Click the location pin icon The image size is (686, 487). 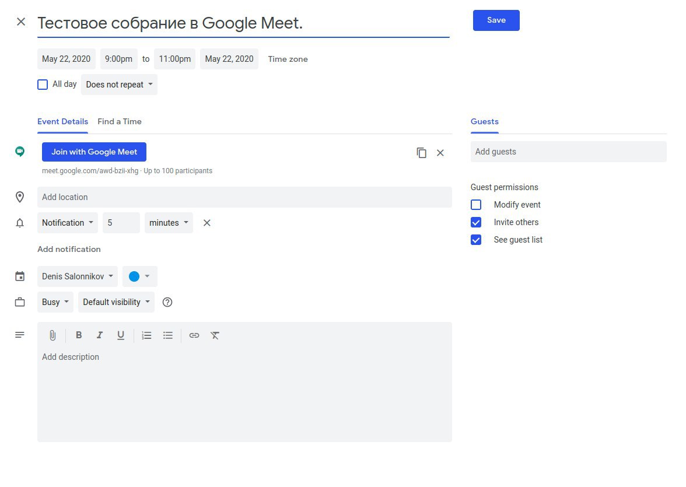pyautogui.click(x=20, y=197)
